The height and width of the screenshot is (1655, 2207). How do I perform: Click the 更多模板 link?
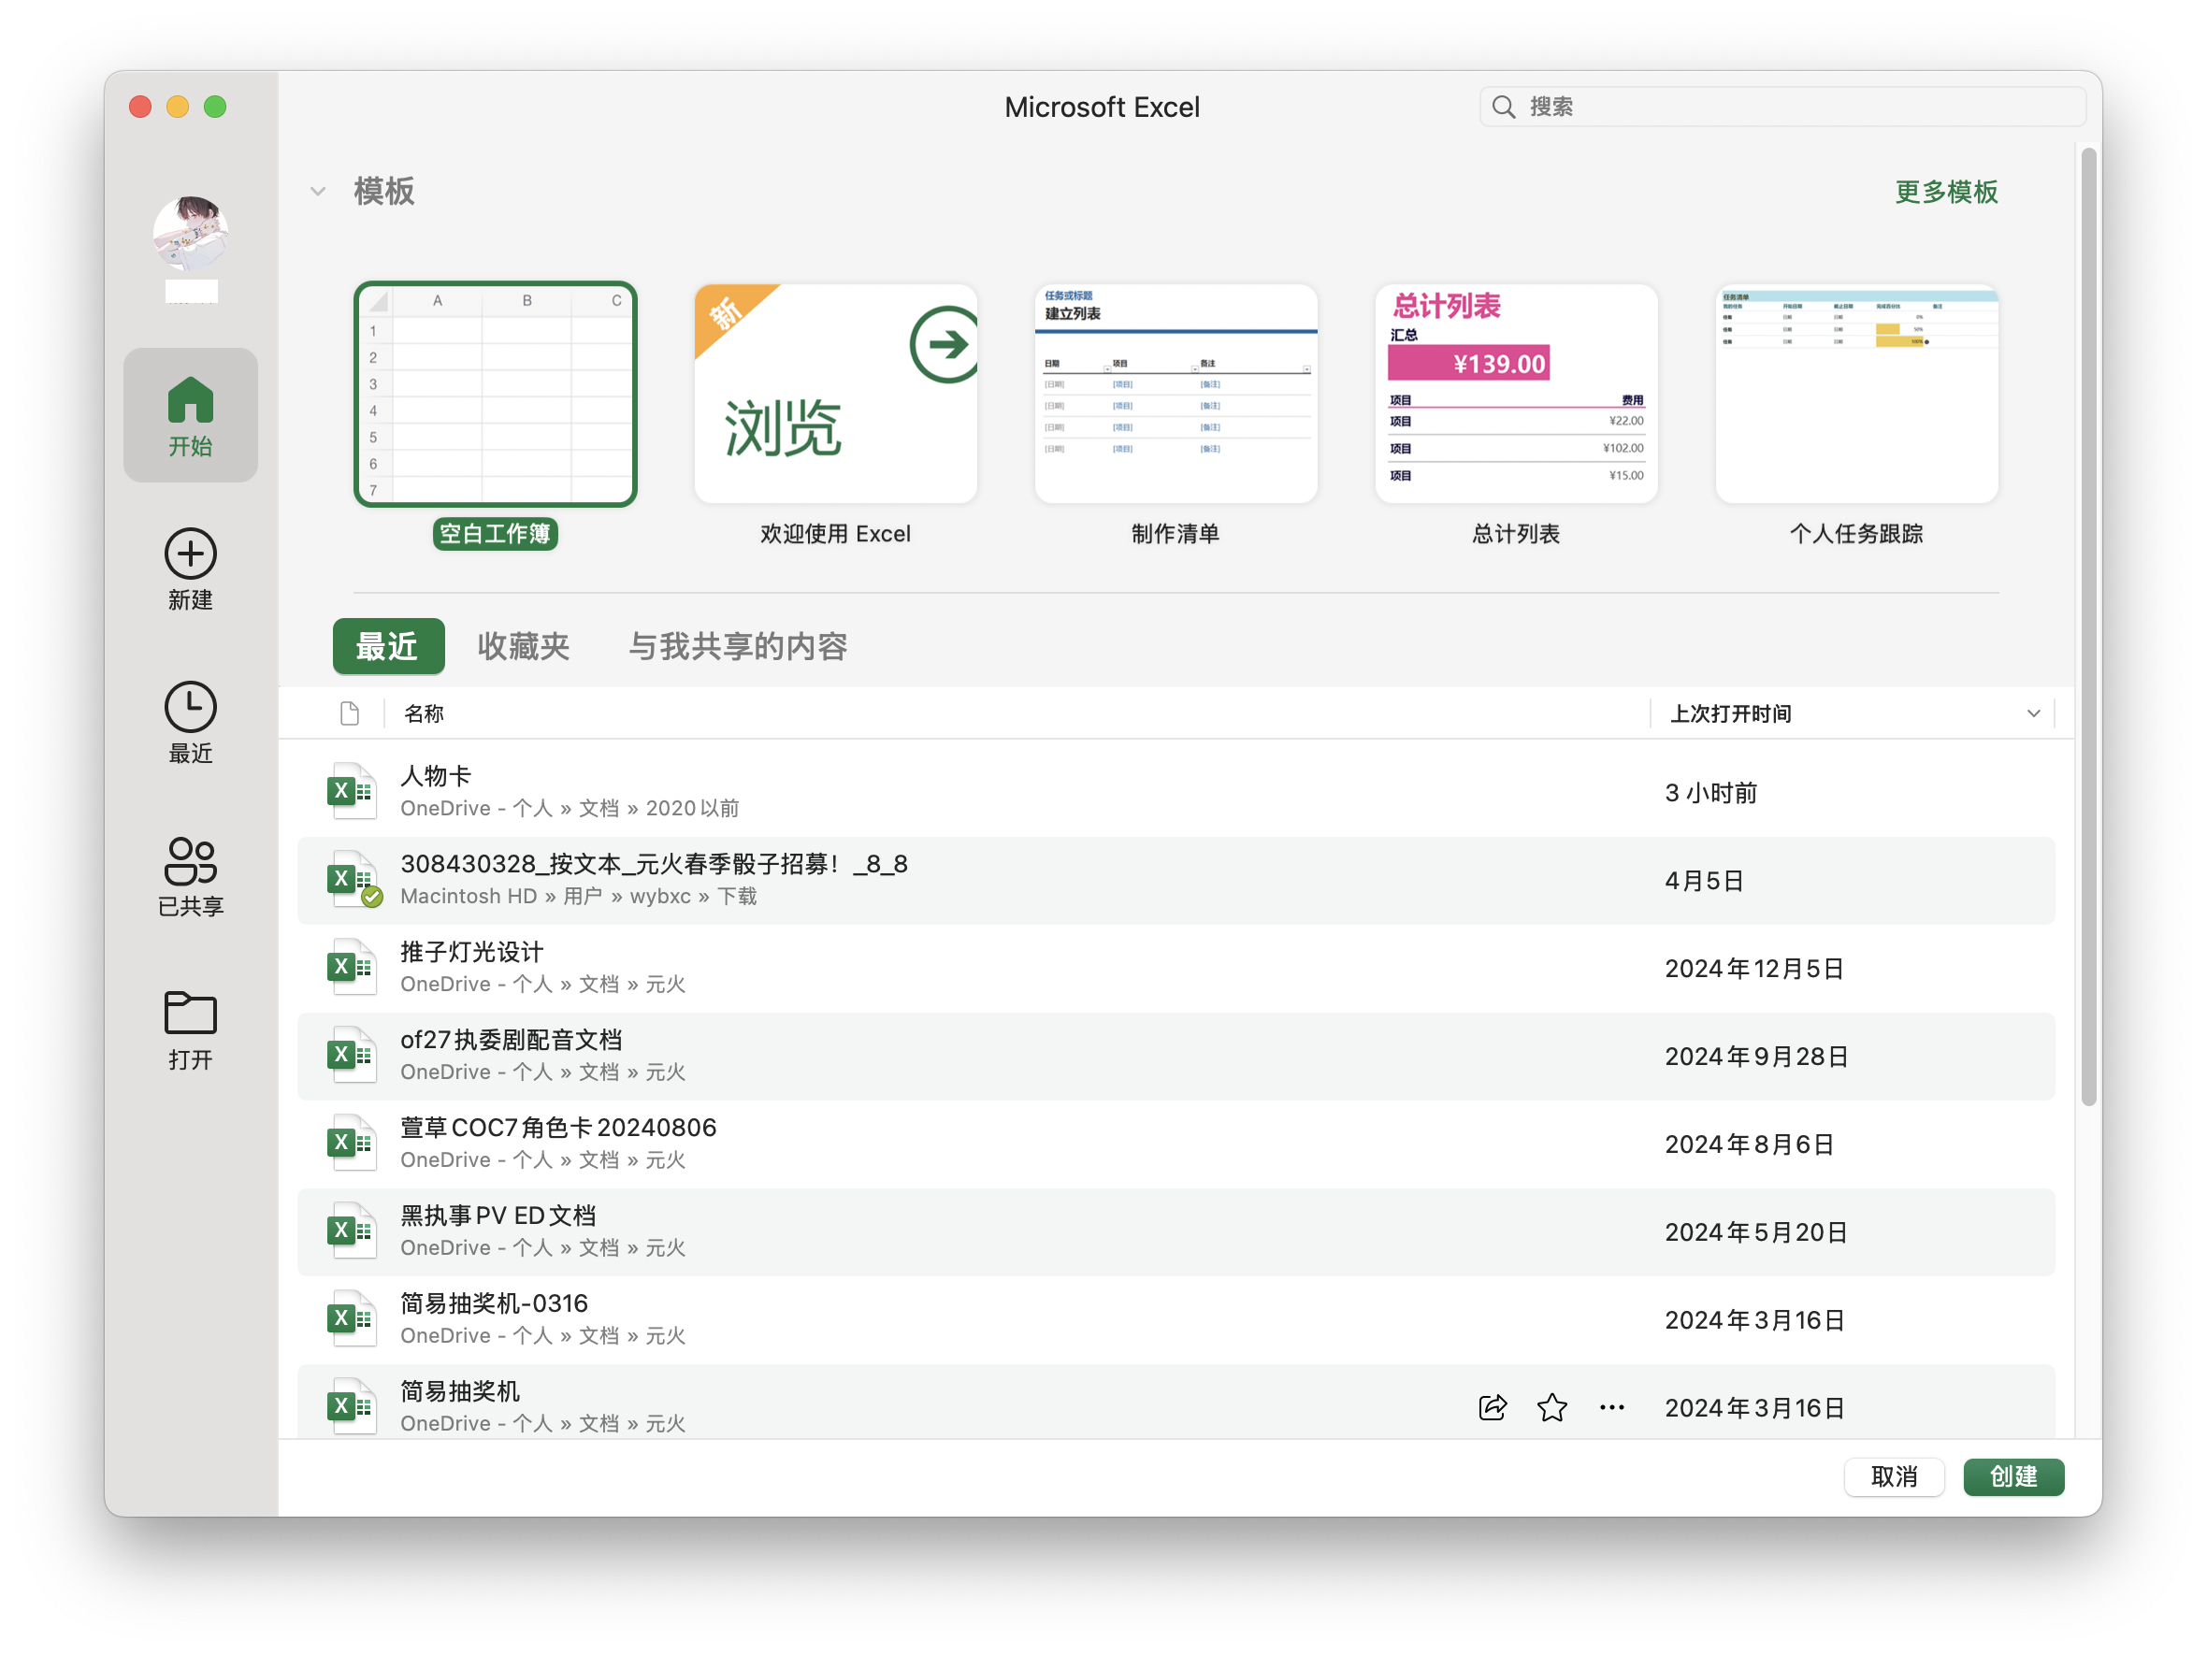pyautogui.click(x=1945, y=192)
